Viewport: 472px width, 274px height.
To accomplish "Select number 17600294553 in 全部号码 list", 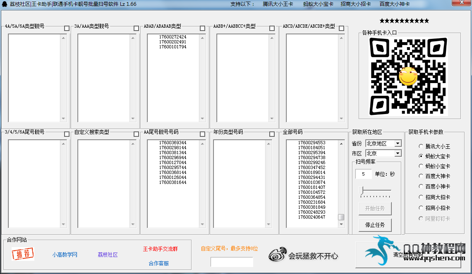I will pos(312,143).
